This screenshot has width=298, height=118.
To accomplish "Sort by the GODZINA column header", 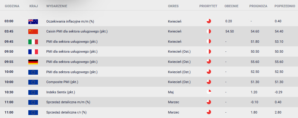I will [12, 6].
